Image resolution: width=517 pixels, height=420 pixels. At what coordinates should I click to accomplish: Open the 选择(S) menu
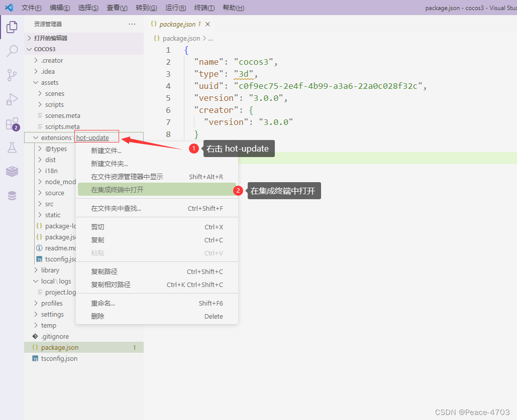click(x=88, y=8)
